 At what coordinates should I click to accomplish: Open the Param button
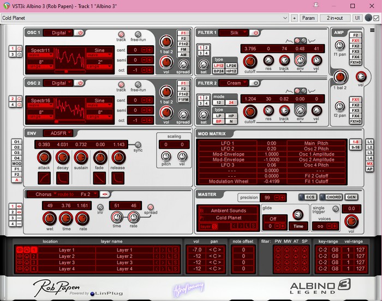[308, 18]
